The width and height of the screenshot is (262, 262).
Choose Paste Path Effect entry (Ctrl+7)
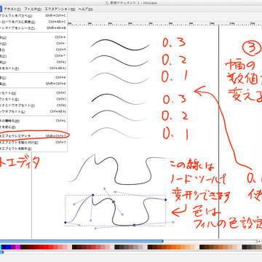(33, 143)
